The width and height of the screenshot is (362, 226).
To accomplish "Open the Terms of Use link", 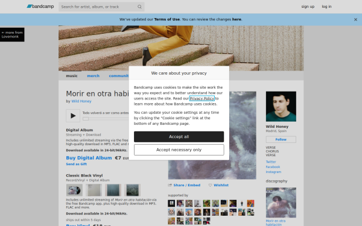I will 167,19.
